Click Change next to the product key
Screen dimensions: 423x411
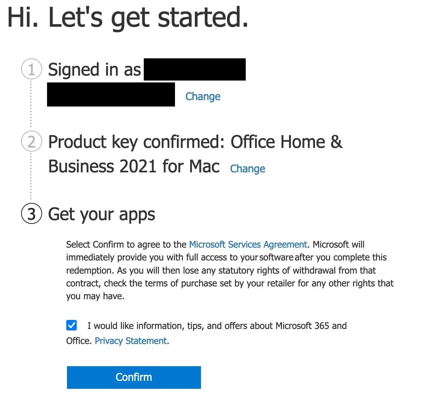pos(248,169)
